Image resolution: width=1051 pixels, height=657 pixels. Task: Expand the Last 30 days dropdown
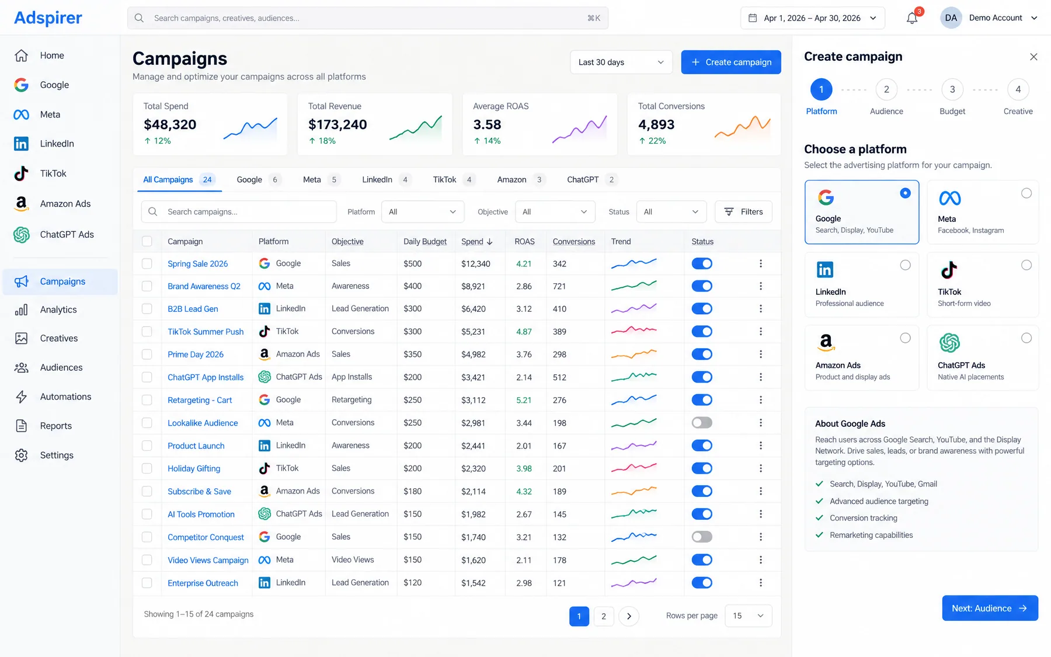click(621, 62)
